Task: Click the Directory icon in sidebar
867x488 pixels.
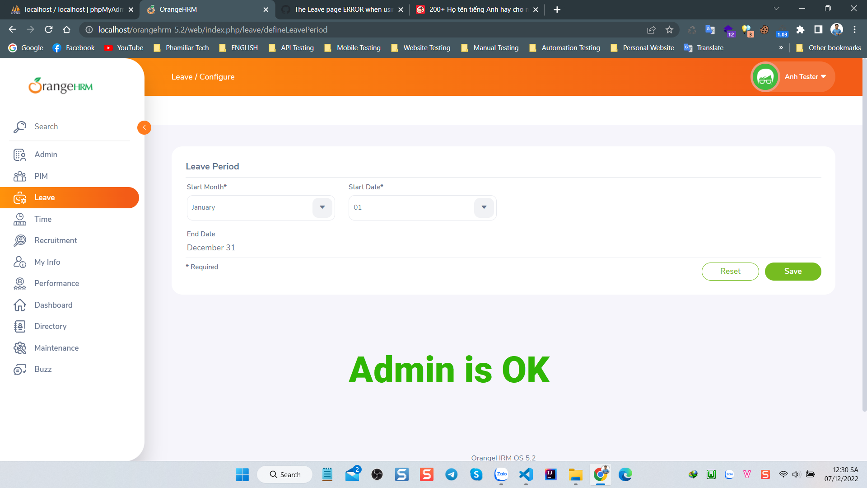Action: point(19,326)
